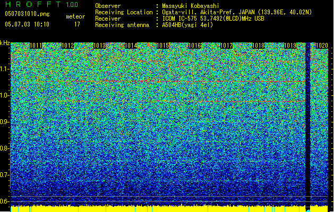Click time marker 1018
This screenshot has height=212, width=334.
tap(258, 46)
